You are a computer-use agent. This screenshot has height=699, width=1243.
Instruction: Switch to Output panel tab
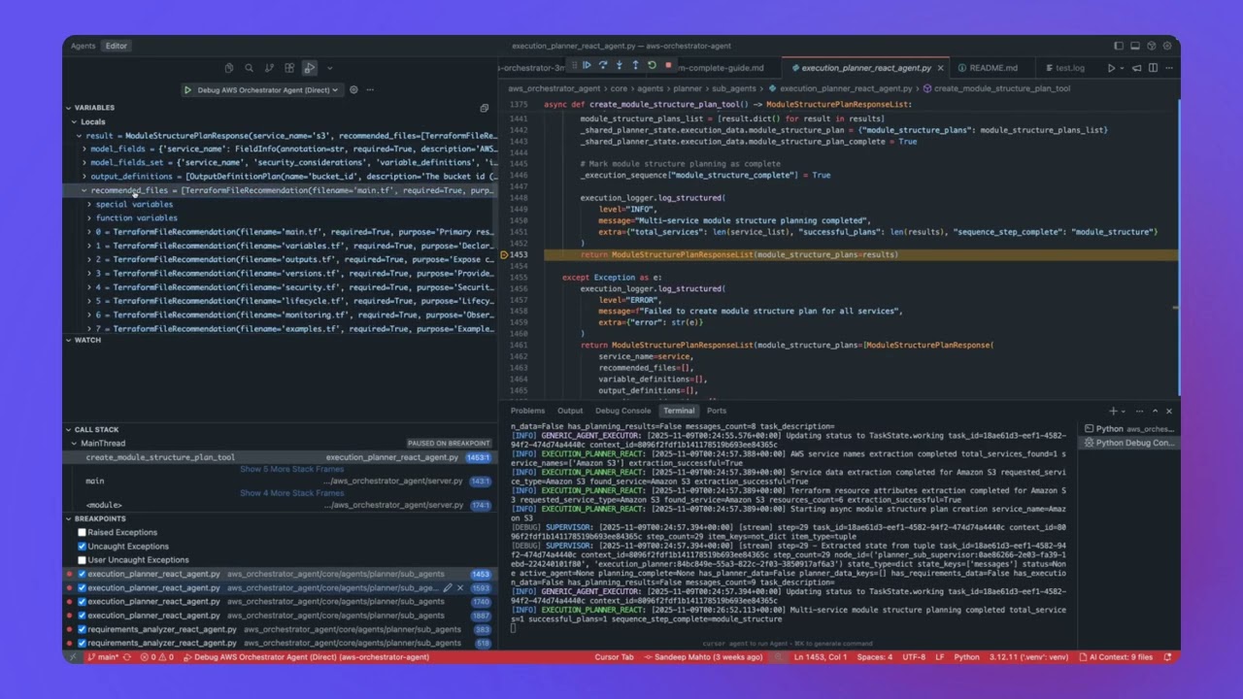pyautogui.click(x=570, y=411)
